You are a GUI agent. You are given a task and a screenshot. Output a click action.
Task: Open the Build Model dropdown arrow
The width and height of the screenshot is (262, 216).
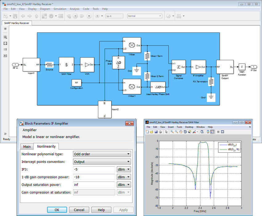184,16
